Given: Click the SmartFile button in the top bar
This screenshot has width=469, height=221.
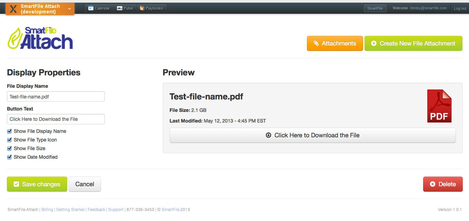Looking at the screenshot, I should (x=375, y=8).
